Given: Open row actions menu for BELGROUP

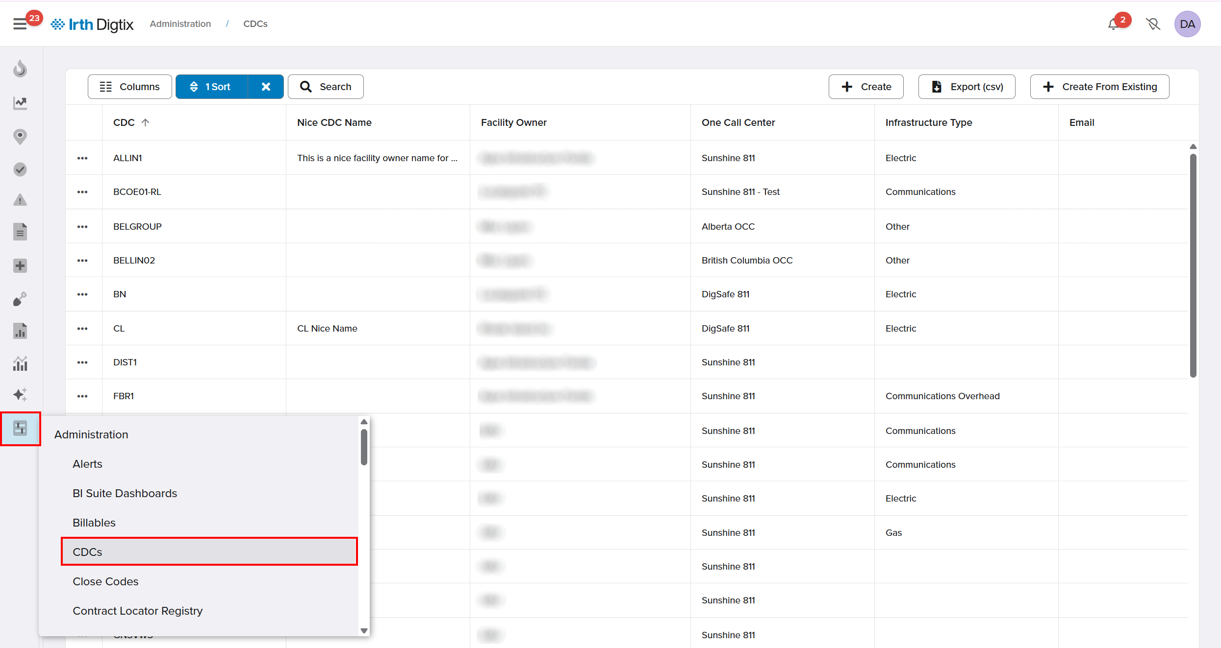Looking at the screenshot, I should pos(82,227).
